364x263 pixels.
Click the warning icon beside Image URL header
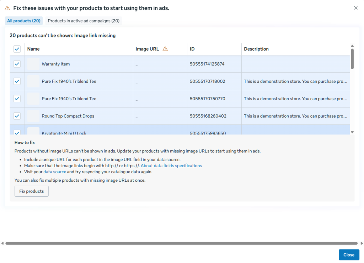[x=165, y=49]
